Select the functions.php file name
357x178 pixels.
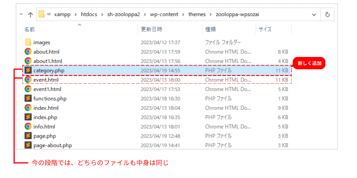[x=50, y=98]
